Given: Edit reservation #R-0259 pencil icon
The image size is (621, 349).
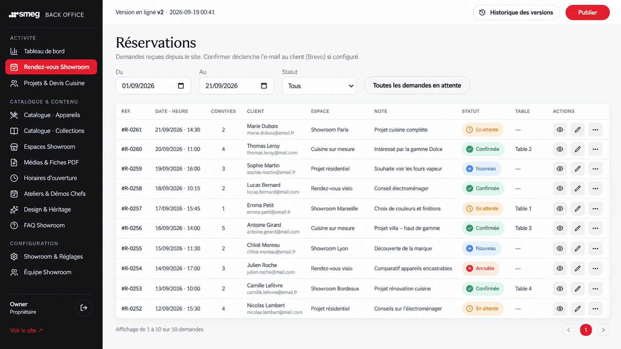Looking at the screenshot, I should point(578,169).
